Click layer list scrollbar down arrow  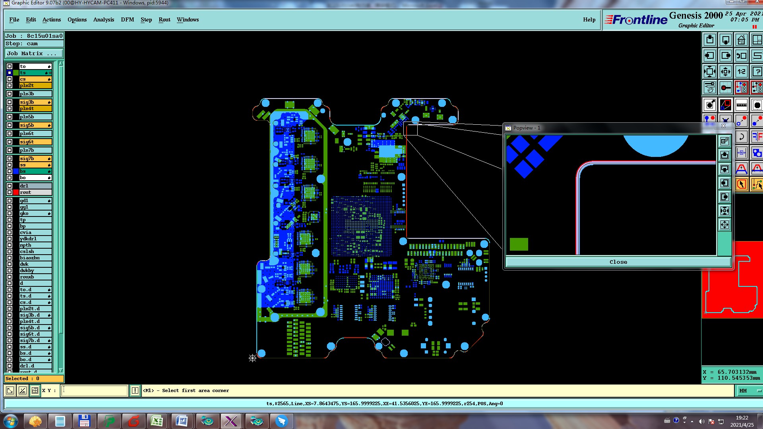61,370
